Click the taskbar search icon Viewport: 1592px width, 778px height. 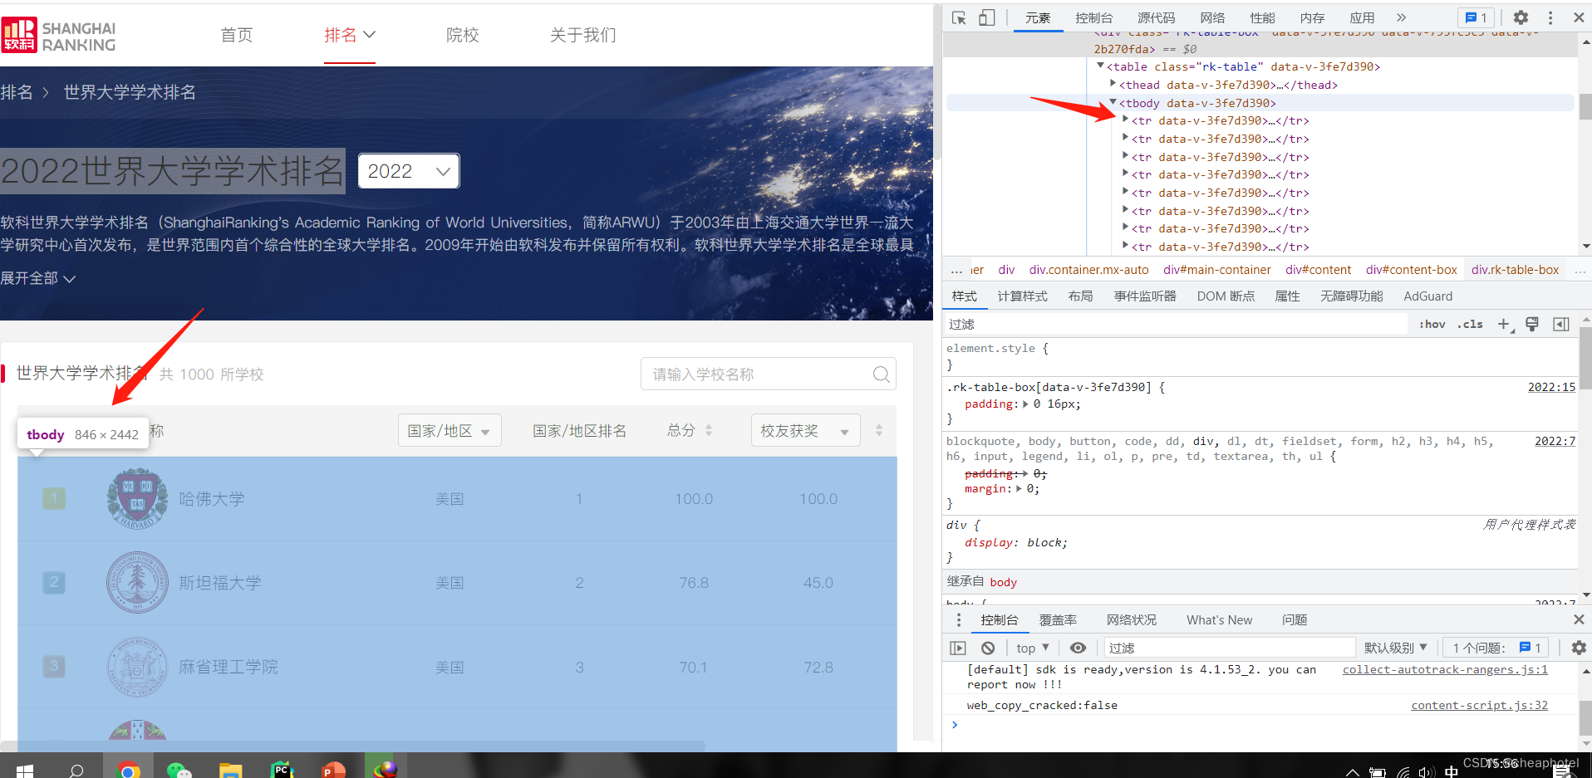click(76, 771)
